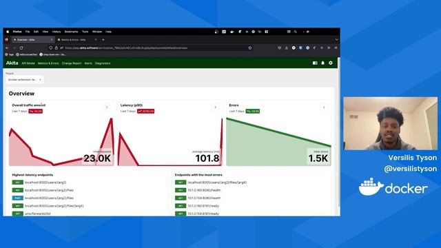
Task: Go to Metrics & Errors nav link
Action: click(x=48, y=63)
